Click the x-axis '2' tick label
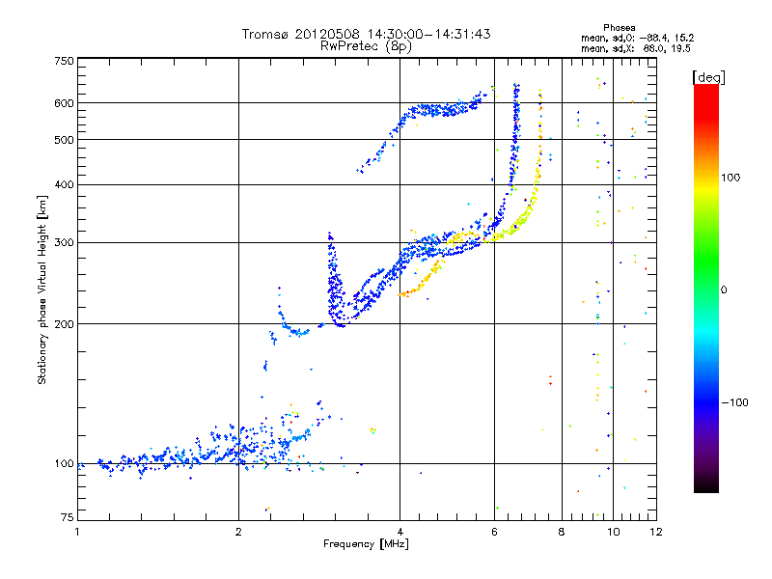This screenshot has height=579, width=772. click(x=238, y=532)
